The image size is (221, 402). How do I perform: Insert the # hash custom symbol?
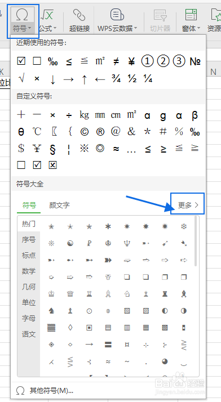163,132
